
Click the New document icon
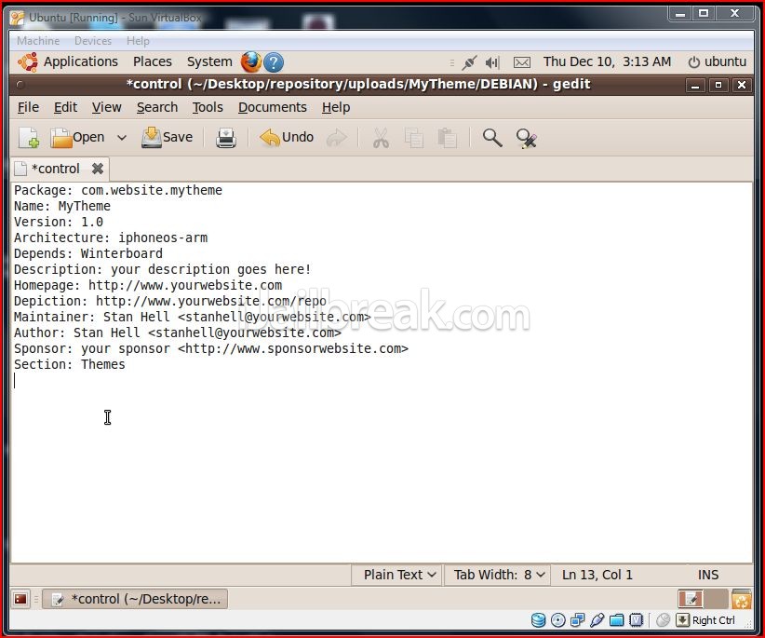29,138
